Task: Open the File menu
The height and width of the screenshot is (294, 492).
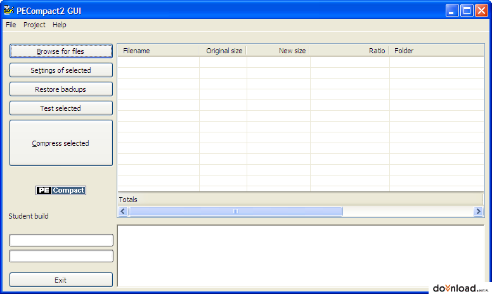Action: click(11, 25)
